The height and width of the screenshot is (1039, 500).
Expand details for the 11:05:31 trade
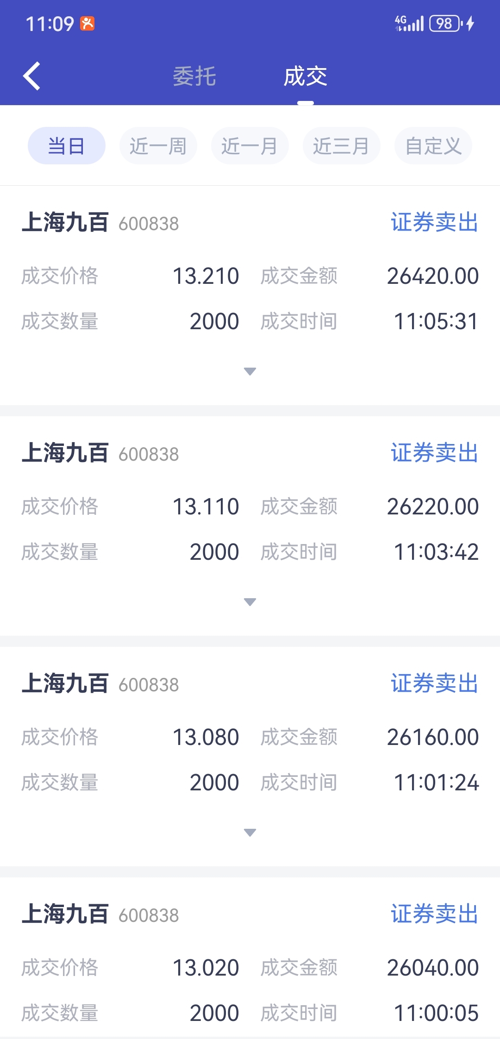click(250, 371)
